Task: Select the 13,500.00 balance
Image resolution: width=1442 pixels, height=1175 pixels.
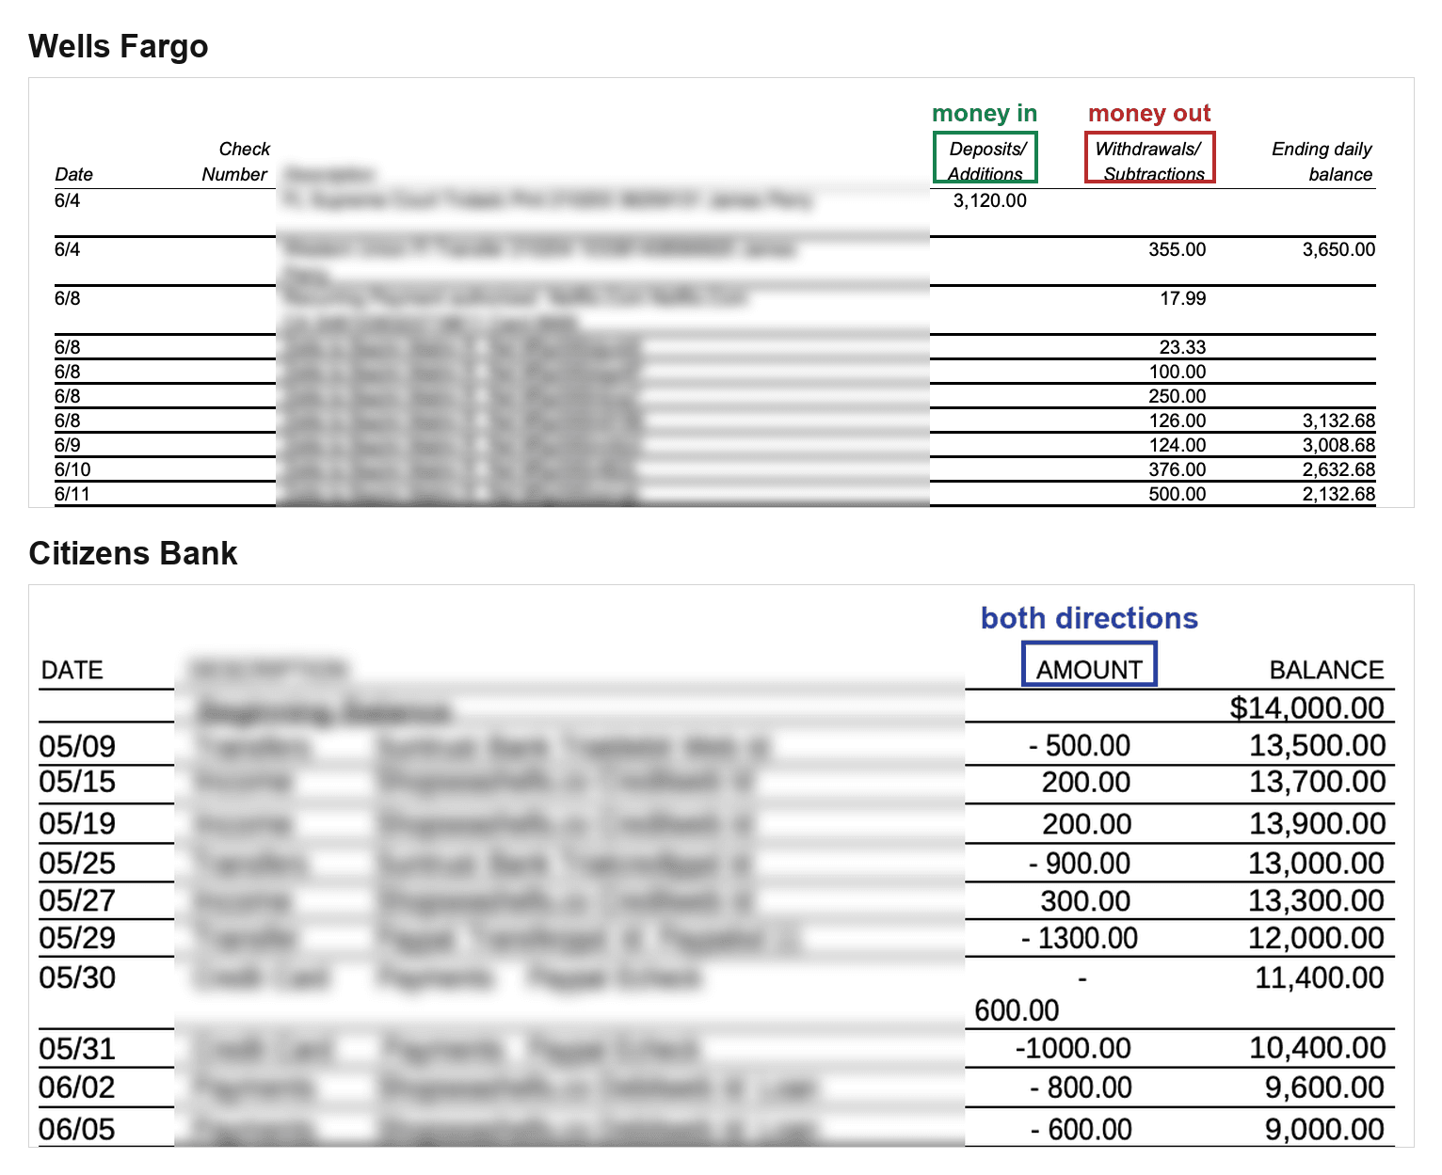Action: click(x=1317, y=745)
